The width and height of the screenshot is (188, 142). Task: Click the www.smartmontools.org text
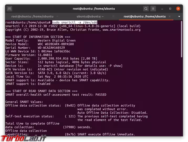pos(122,30)
